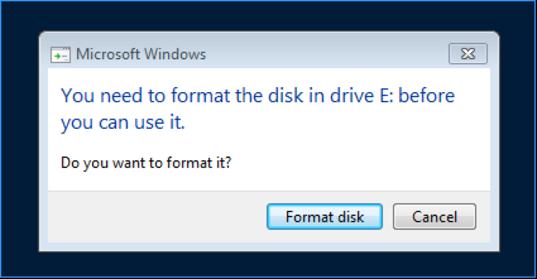Click the Microsoft Windows title text

click(x=141, y=54)
